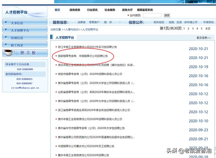
Task: Open the 社会服务 menu item
Action: point(110,10)
